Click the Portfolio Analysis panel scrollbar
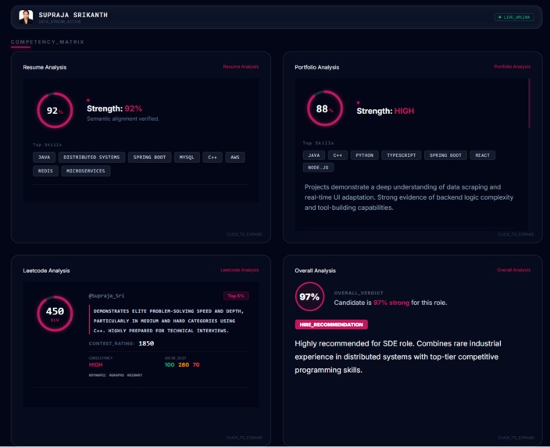This screenshot has width=550, height=447. [530, 103]
